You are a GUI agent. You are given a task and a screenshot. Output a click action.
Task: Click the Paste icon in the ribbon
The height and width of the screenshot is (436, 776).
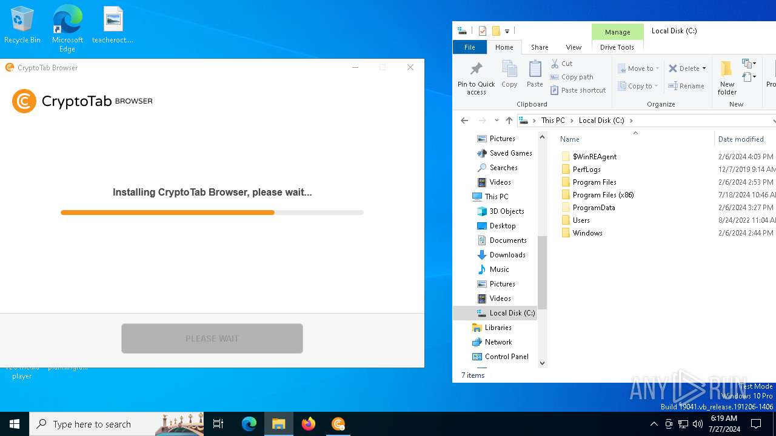pyautogui.click(x=535, y=74)
